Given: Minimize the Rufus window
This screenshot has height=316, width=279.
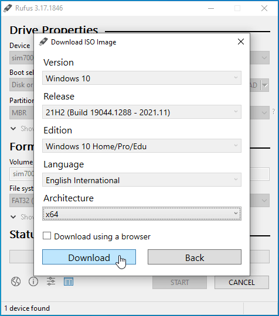Looking at the screenshot, I should [x=211, y=8].
